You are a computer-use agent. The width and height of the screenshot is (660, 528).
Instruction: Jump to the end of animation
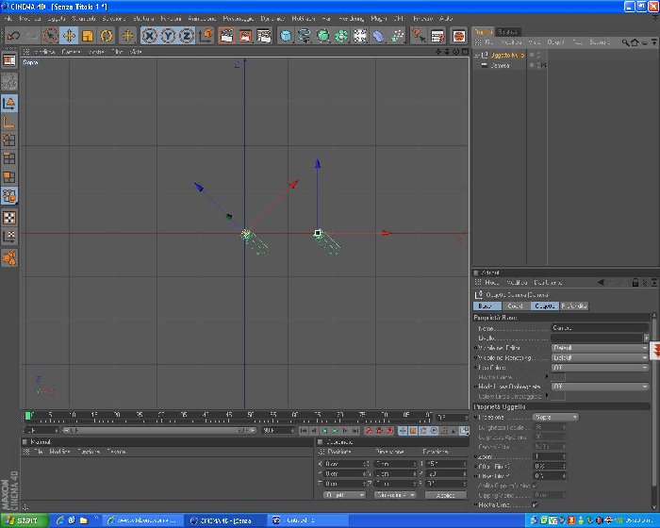pos(355,431)
